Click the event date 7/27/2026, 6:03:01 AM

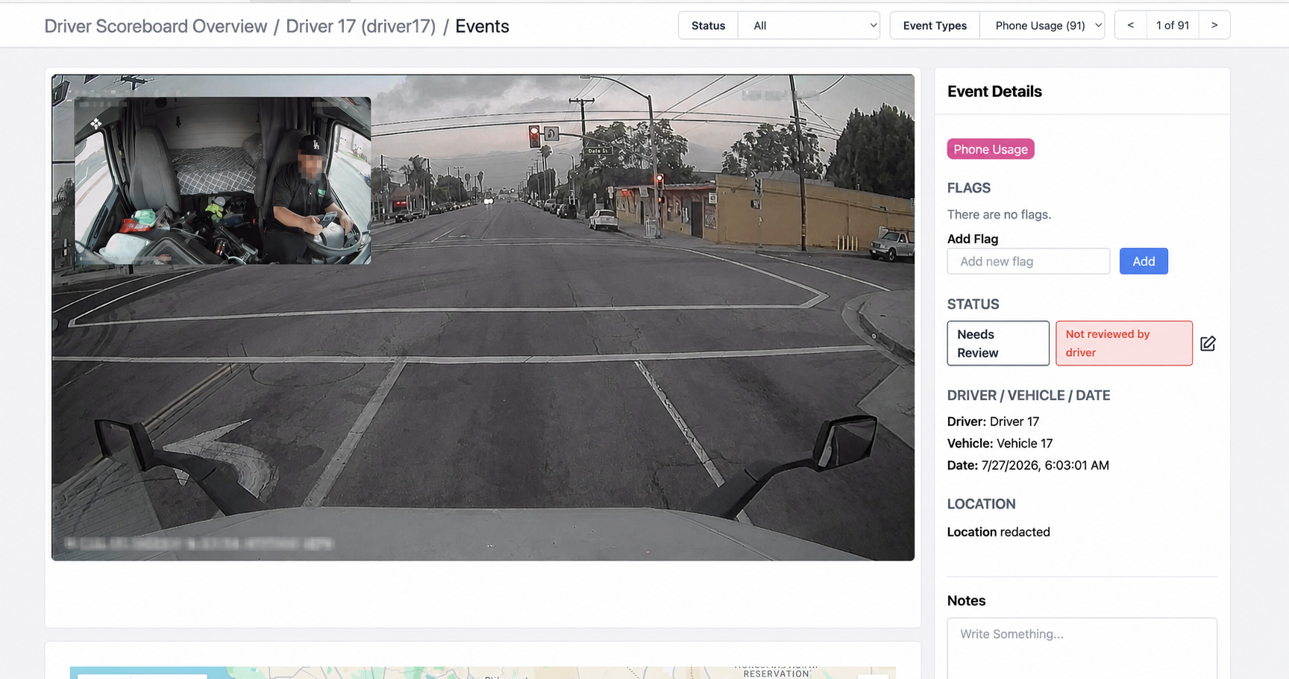tap(1045, 465)
